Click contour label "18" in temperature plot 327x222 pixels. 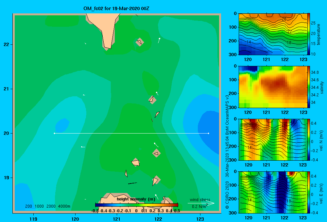pyautogui.click(x=289, y=43)
